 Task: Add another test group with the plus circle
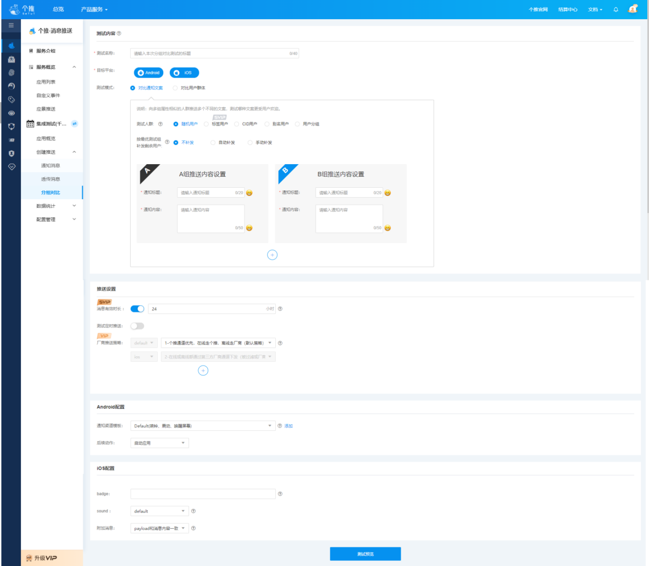[273, 255]
